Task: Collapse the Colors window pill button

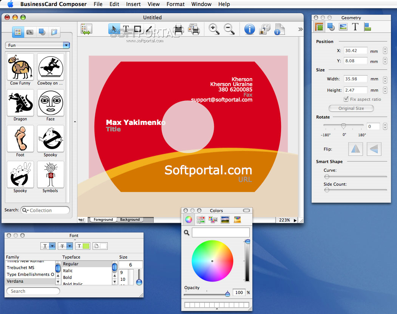Action: [246, 211]
